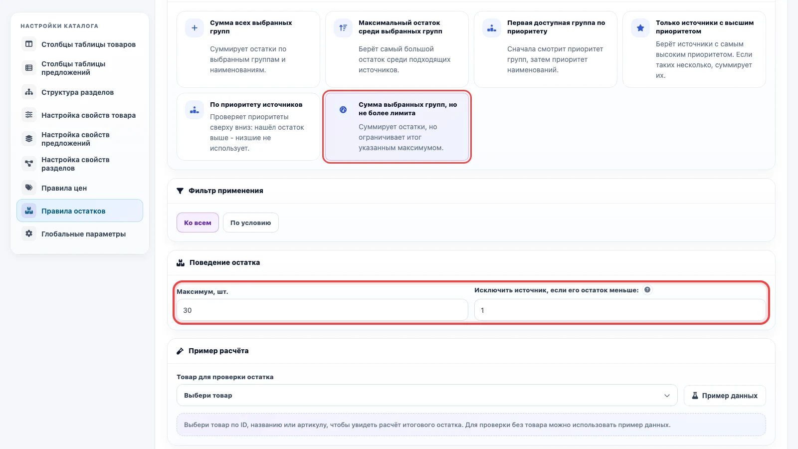Viewport: 798px width, 449px height.
Task: Click the Пример данных button
Action: pyautogui.click(x=725, y=396)
